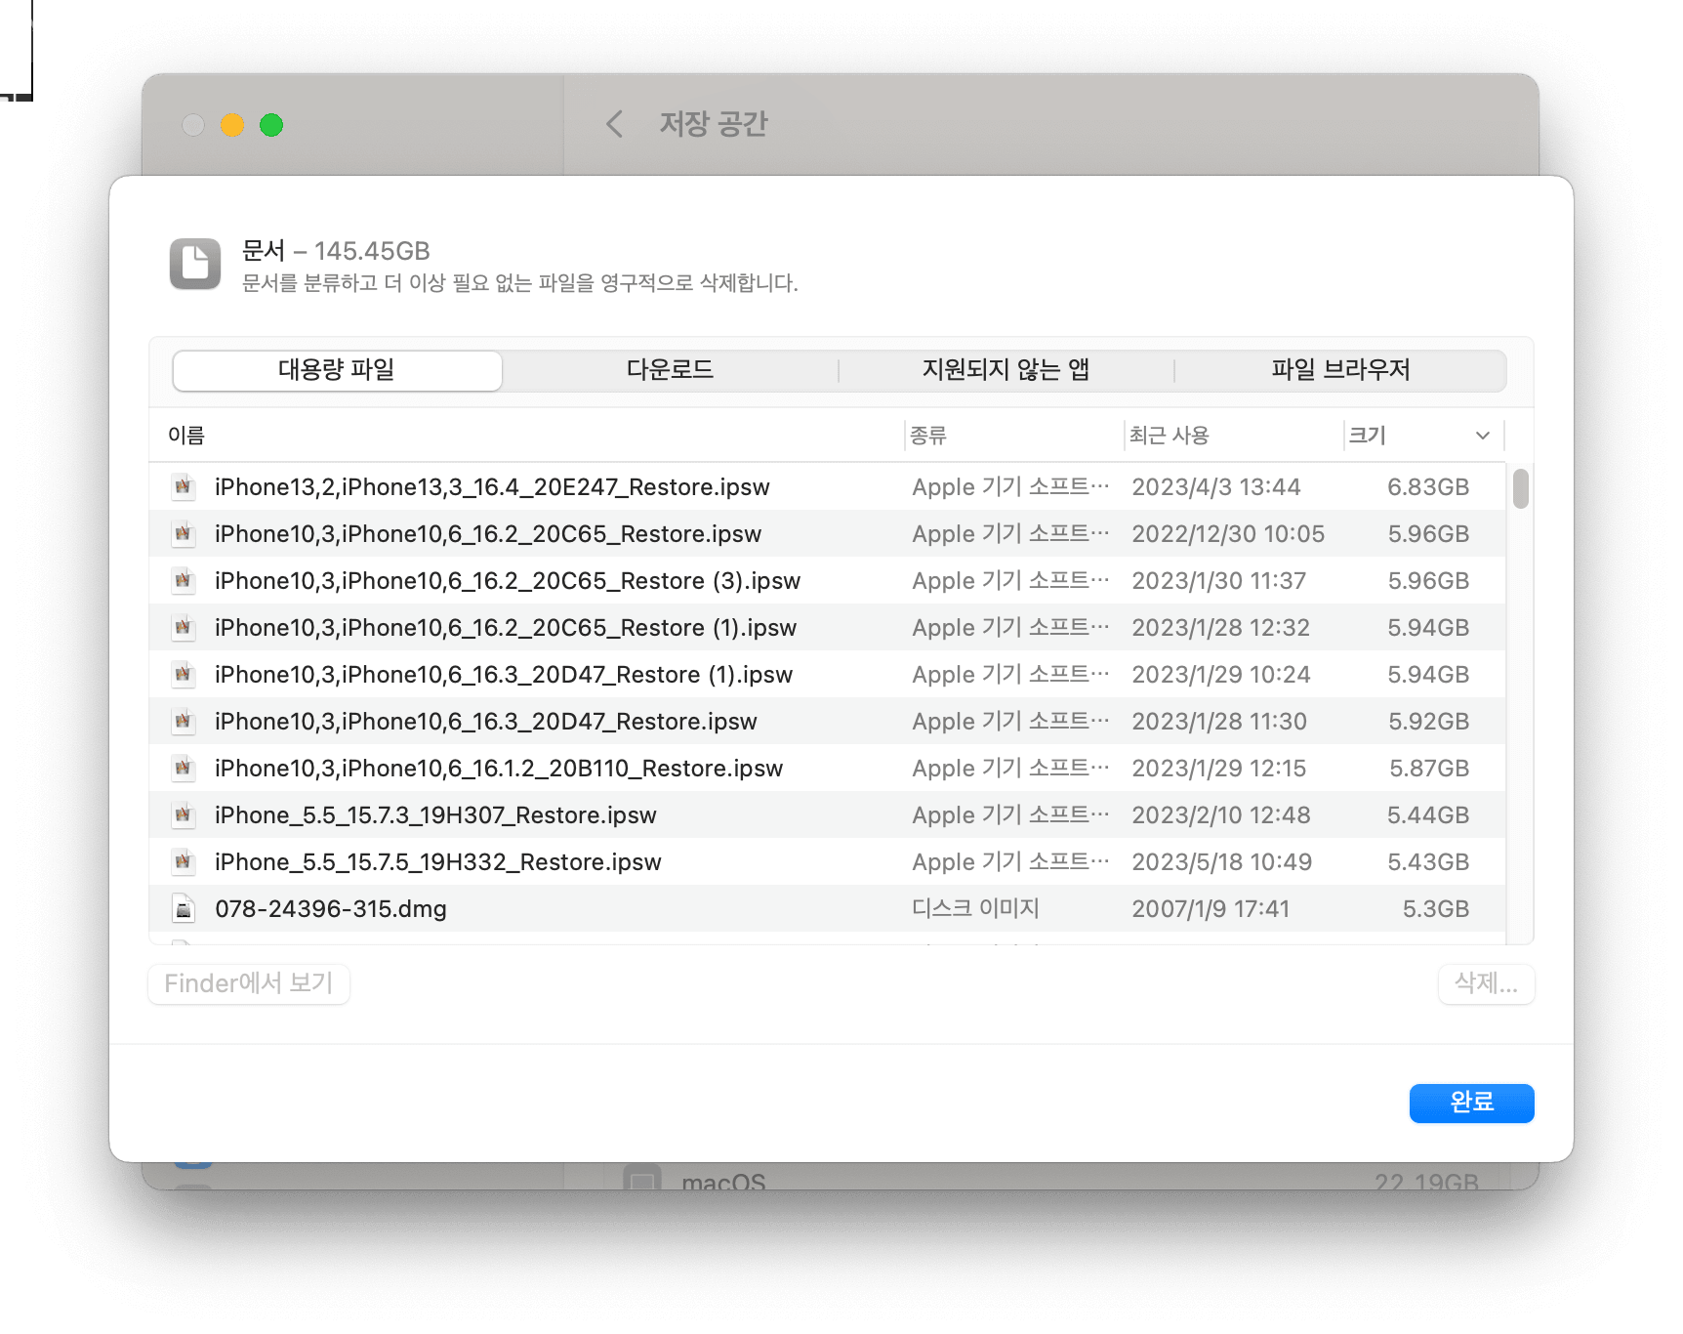
Task: Click file icon of 15.7.5_19H332 ipsw row
Action: tap(183, 861)
